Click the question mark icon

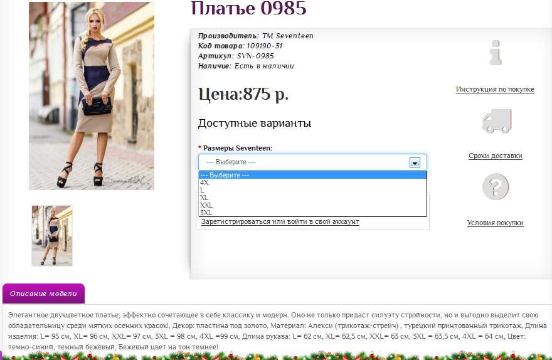496,186
